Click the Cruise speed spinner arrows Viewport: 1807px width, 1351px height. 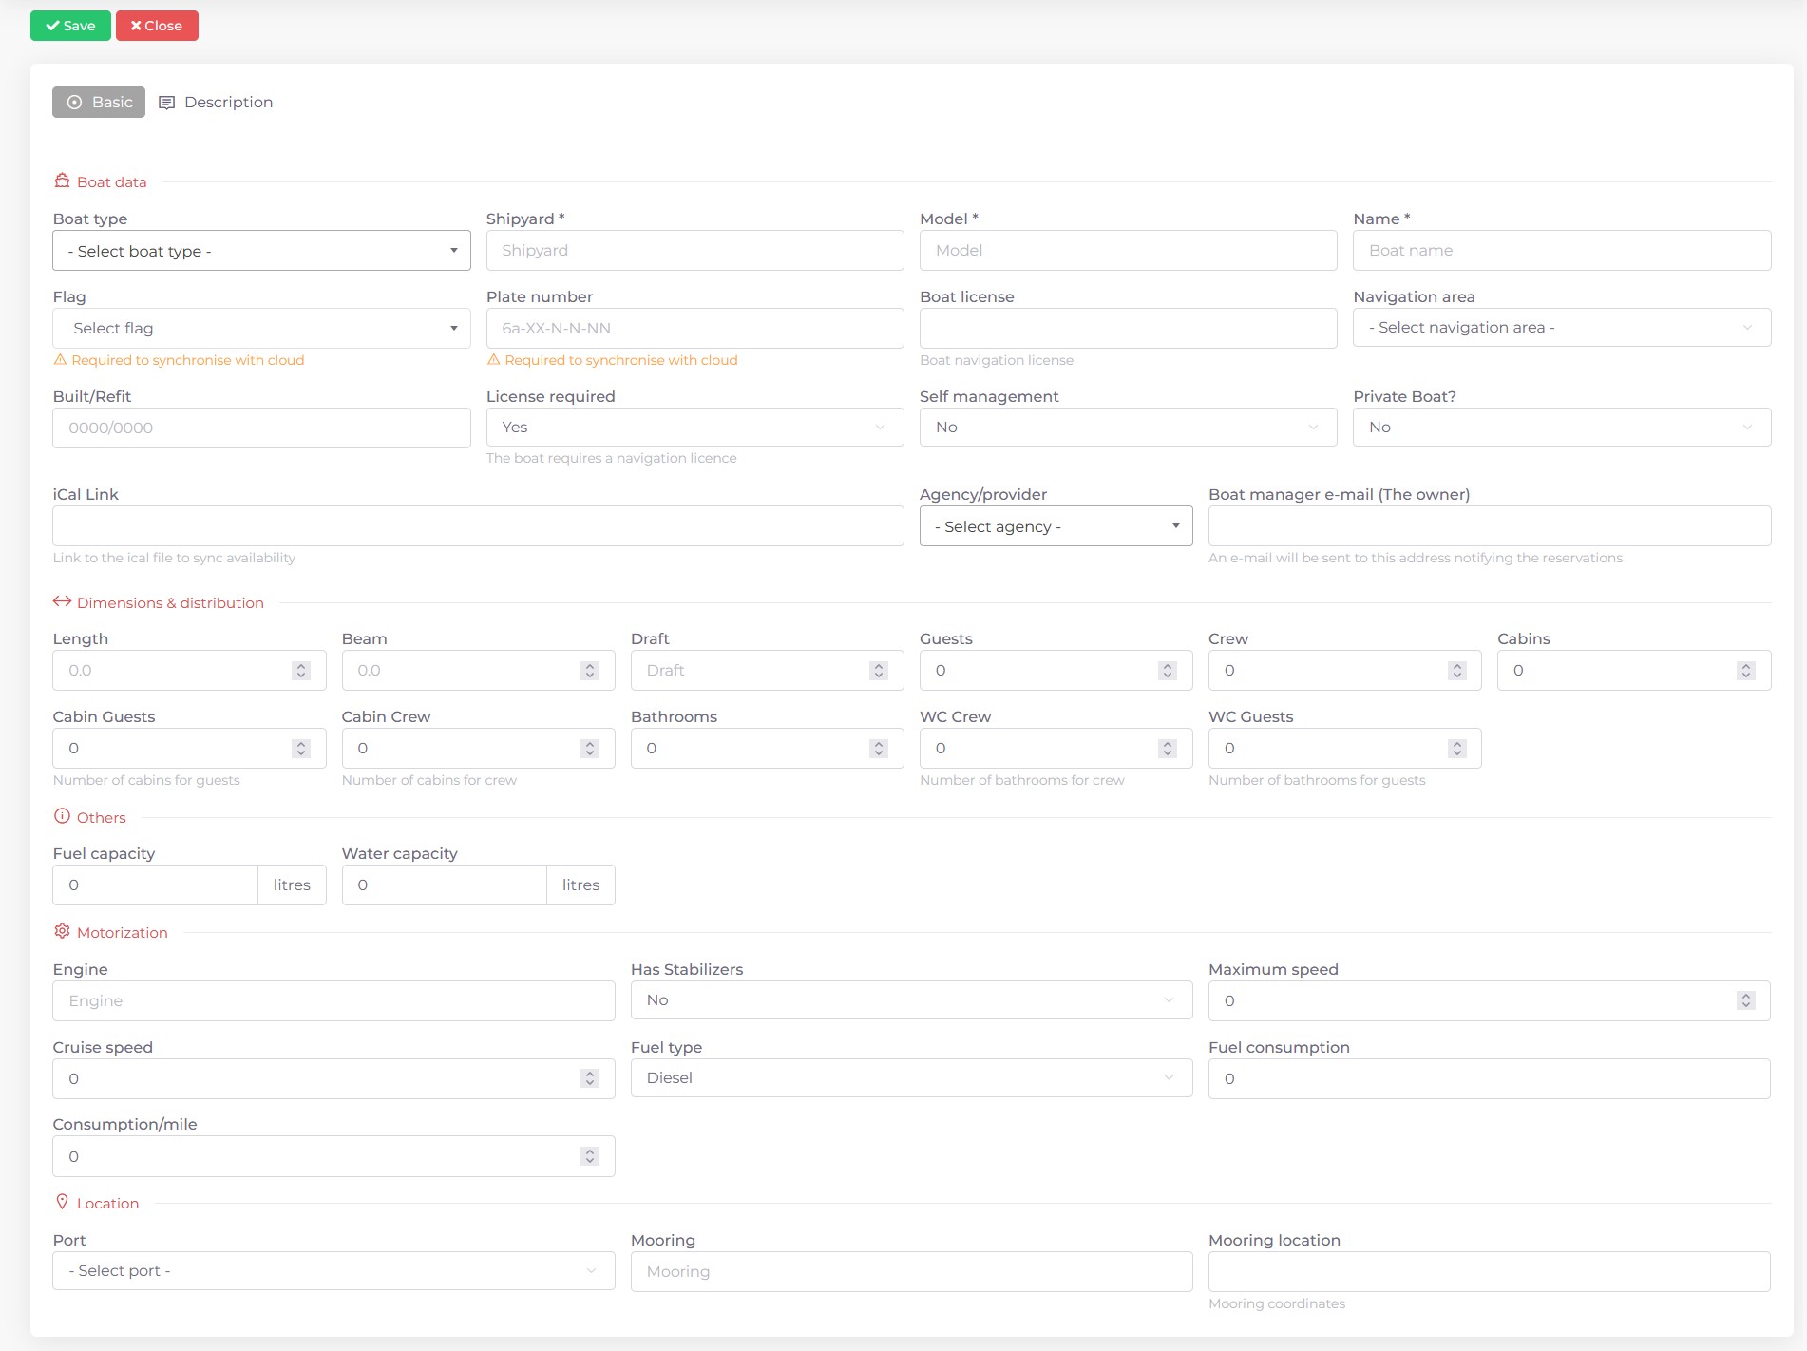[590, 1078]
